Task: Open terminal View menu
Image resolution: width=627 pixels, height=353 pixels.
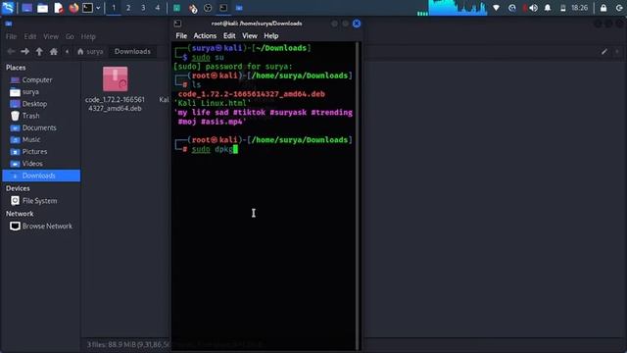Action: pyautogui.click(x=250, y=35)
